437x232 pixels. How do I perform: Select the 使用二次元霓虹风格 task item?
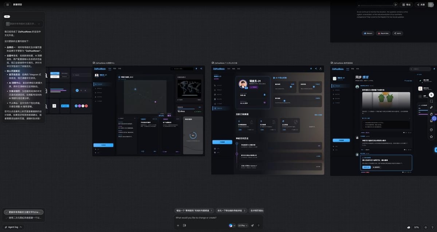point(24,218)
